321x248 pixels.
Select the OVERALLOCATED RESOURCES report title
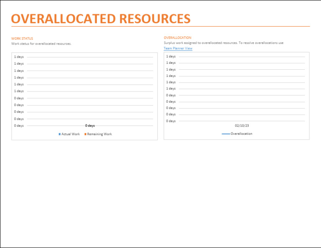click(101, 19)
